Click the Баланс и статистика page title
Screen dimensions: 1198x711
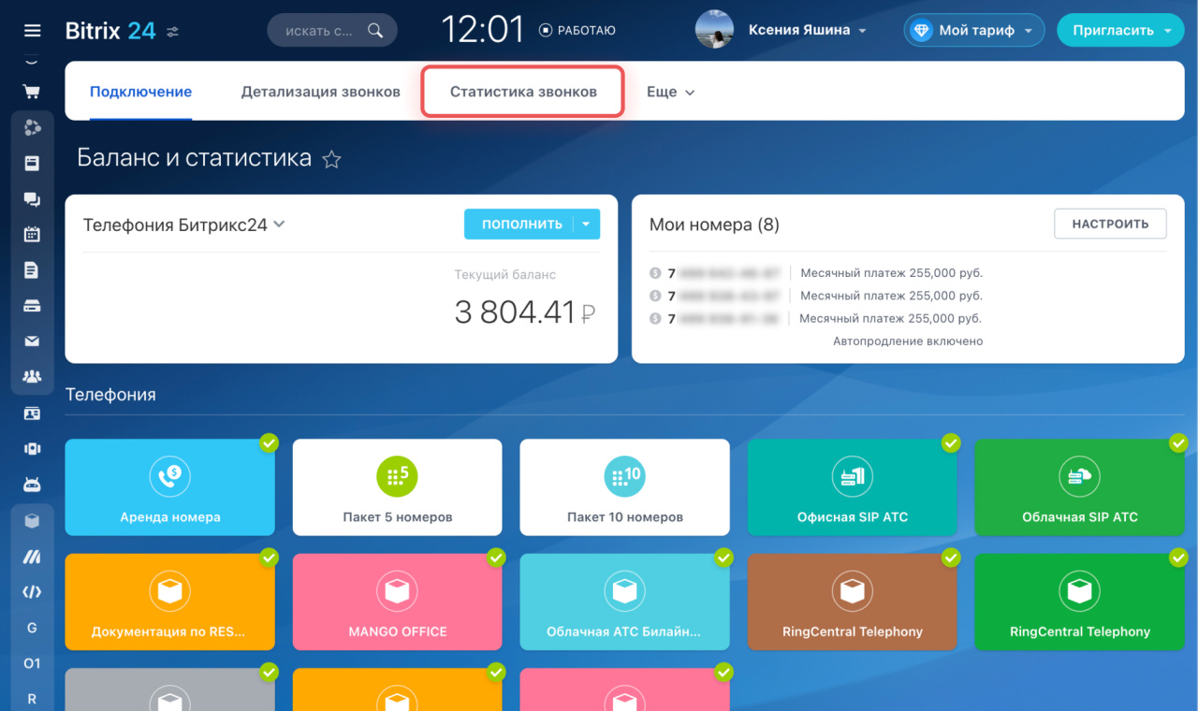(x=194, y=157)
